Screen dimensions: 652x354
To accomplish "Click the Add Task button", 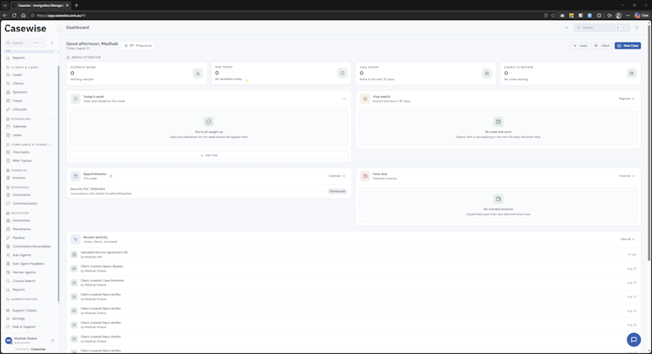I will [209, 155].
